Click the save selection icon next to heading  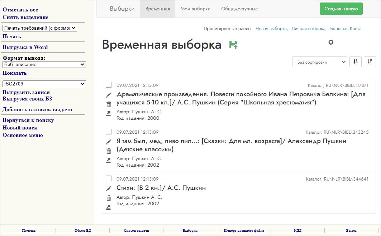point(233,45)
